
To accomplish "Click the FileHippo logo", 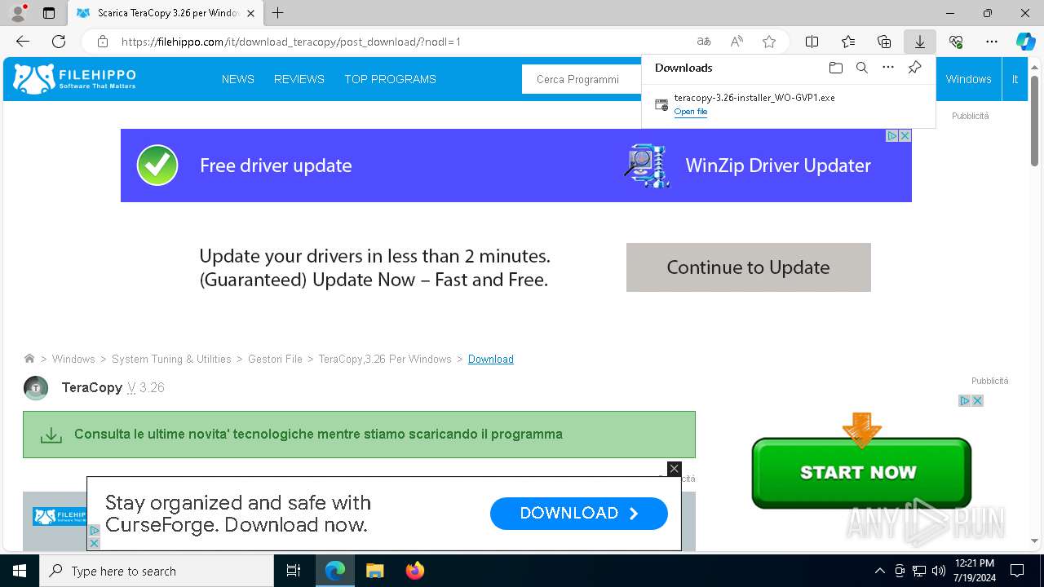I will [x=74, y=79].
